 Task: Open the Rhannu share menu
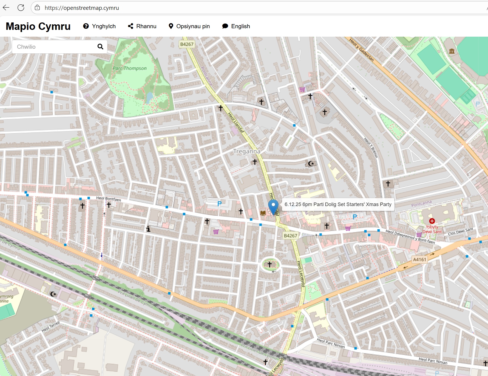(142, 26)
